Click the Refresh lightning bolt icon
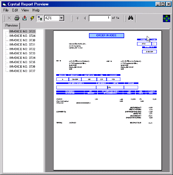The width and height of the screenshot is (173, 175). 32,18
